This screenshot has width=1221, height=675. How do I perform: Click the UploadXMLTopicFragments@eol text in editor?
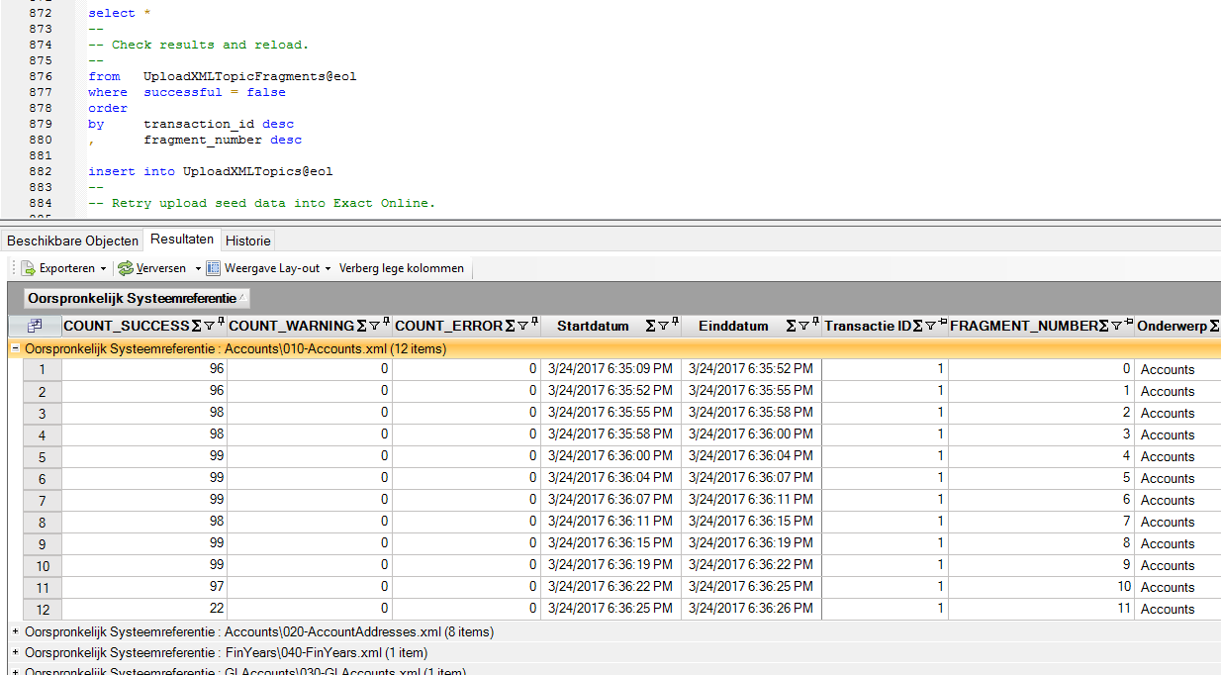(x=250, y=76)
